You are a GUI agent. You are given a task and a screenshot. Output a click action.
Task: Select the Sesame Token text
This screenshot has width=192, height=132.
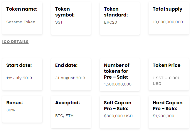[21, 22]
